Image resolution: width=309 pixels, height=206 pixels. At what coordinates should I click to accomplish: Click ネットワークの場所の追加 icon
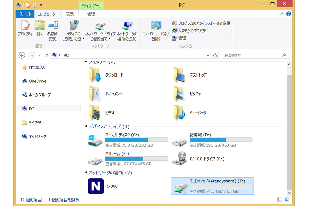coord(127,31)
